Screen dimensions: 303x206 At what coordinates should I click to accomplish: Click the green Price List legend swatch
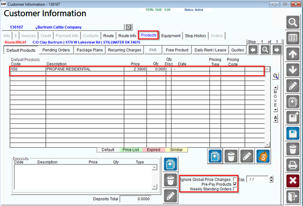(x=131, y=150)
